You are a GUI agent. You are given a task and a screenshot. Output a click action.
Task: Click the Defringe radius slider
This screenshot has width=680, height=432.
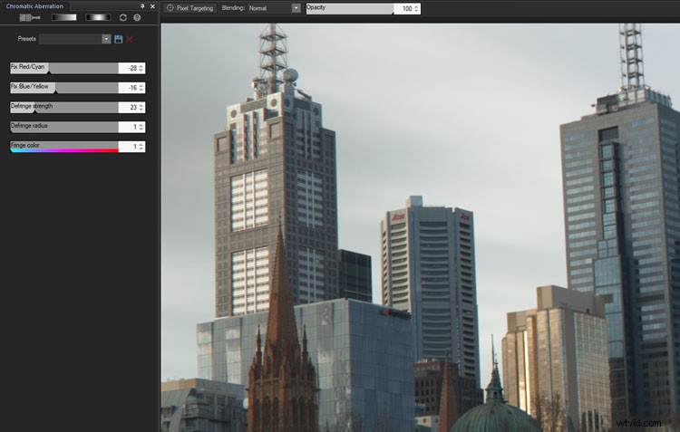64,127
